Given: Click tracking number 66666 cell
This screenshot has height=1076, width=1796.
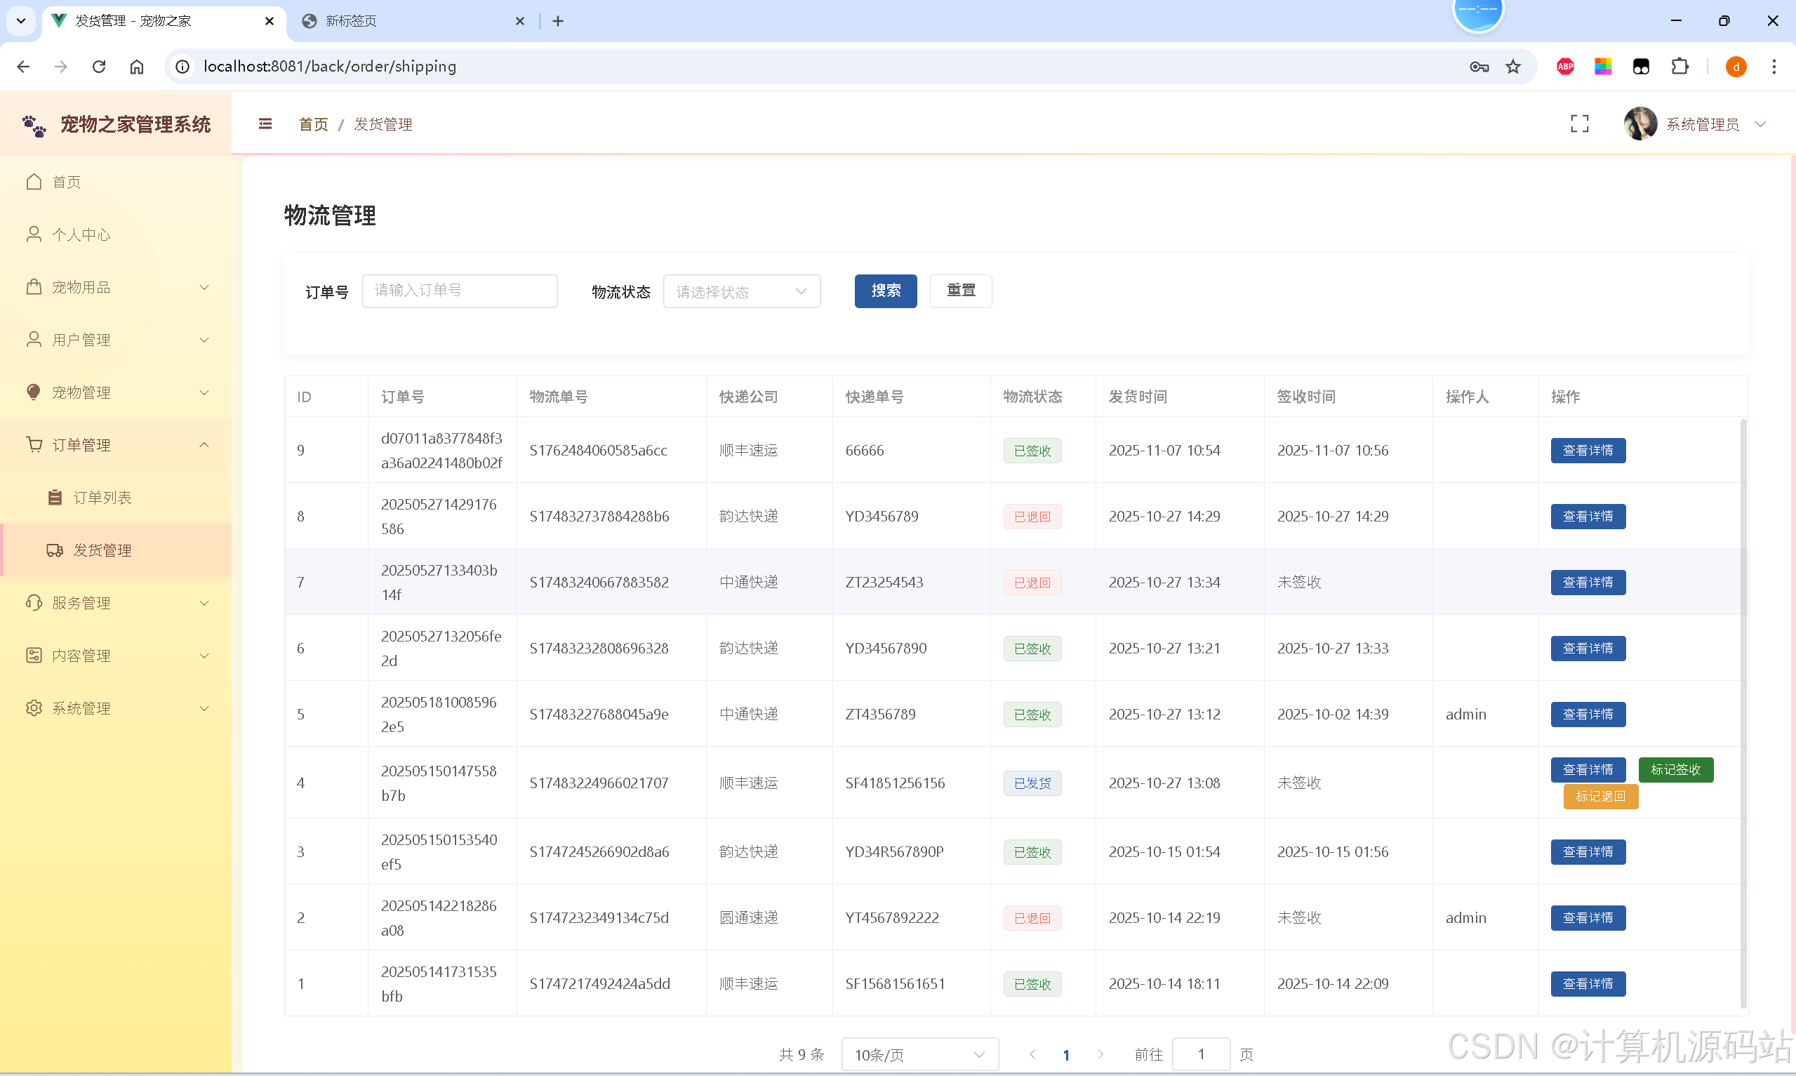Looking at the screenshot, I should pyautogui.click(x=864, y=451).
